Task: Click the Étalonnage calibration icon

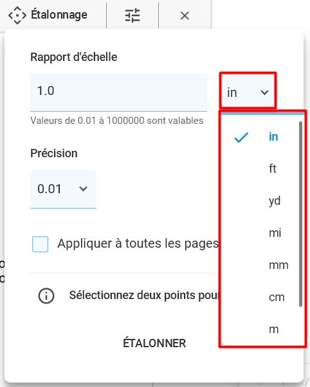Action: tap(17, 15)
